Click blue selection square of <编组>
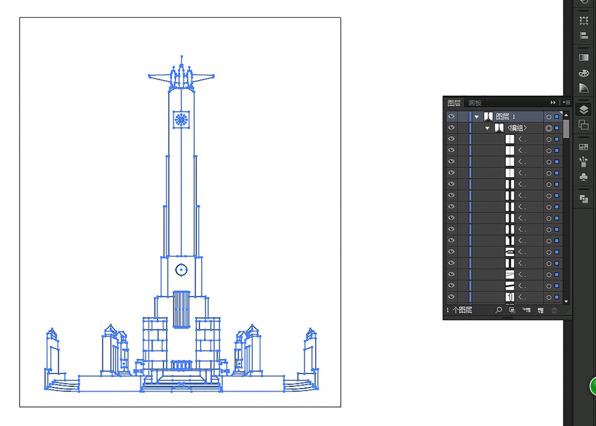 (x=557, y=128)
